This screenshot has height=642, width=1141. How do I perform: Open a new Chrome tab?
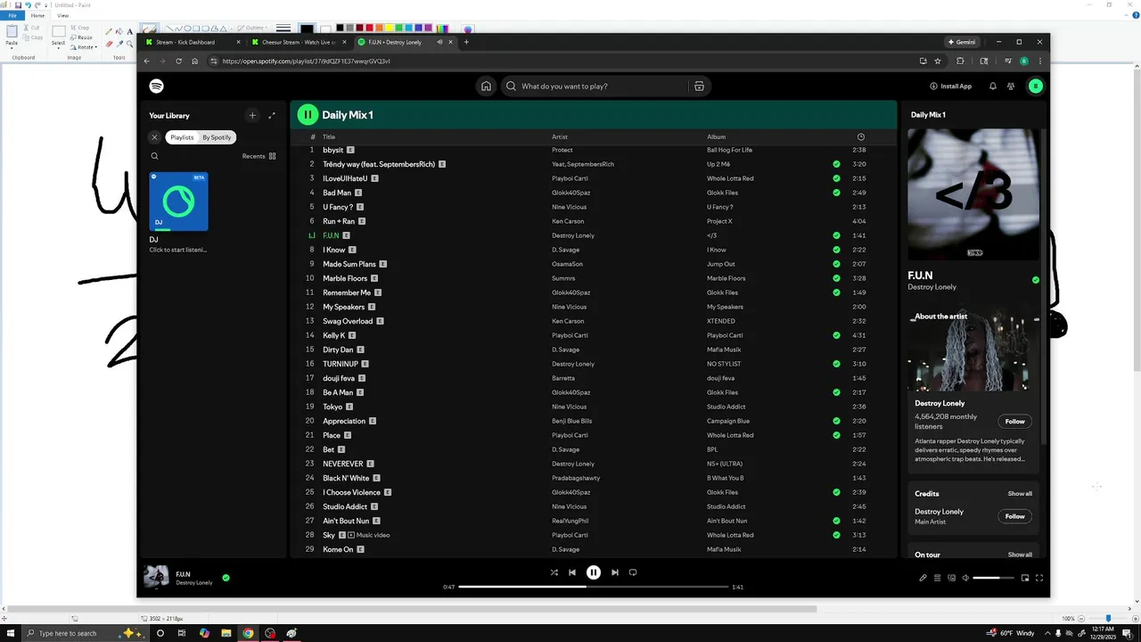[466, 42]
